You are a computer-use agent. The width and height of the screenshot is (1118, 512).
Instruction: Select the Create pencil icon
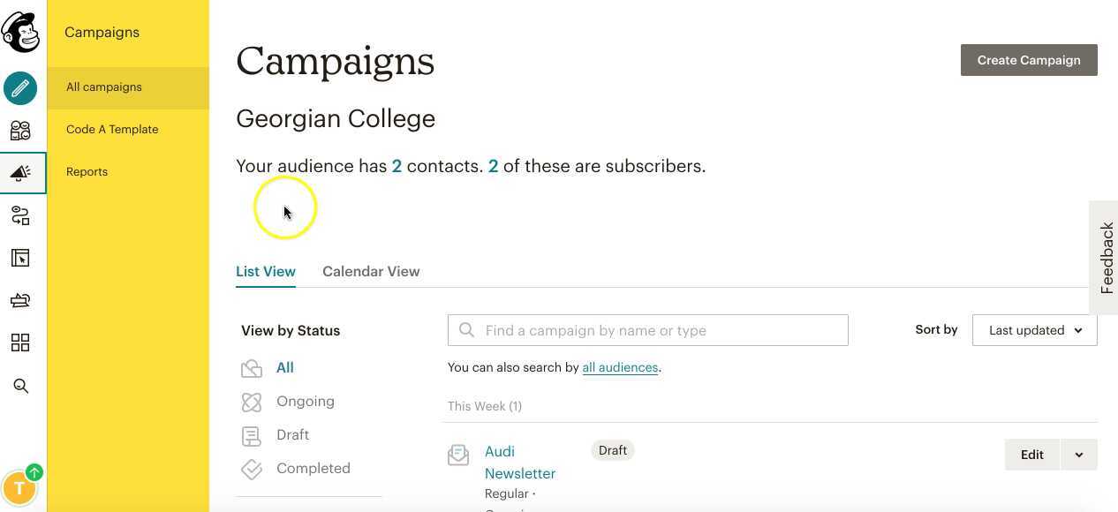20,88
